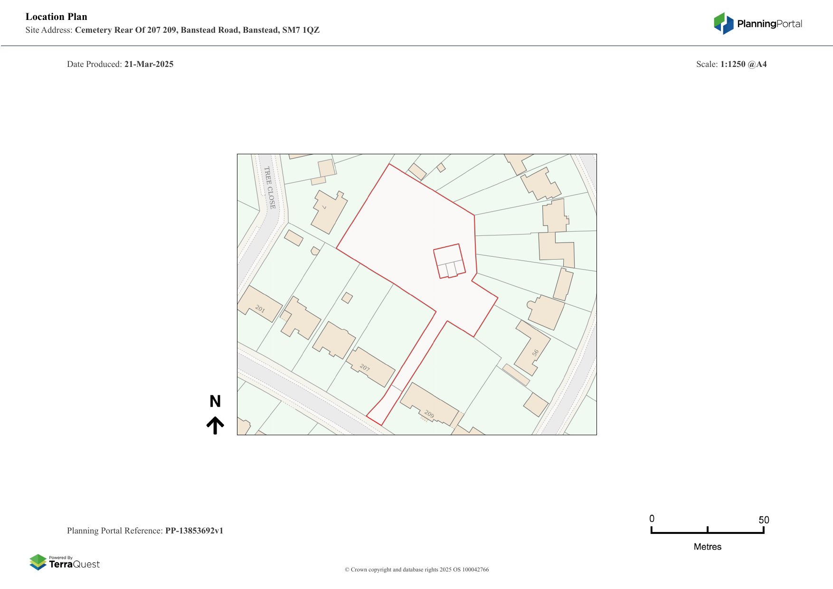Screen dimensions: 833x589
Task: Click the '50' label on the scale bar
Action: tap(764, 520)
